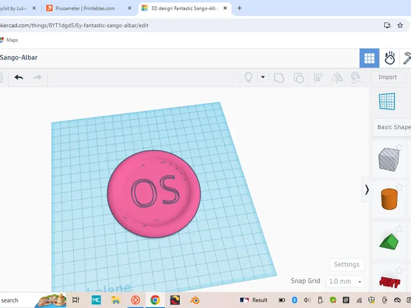Open the Sim Lab apple icon
The width and height of the screenshot is (411, 308).
pos(390,58)
